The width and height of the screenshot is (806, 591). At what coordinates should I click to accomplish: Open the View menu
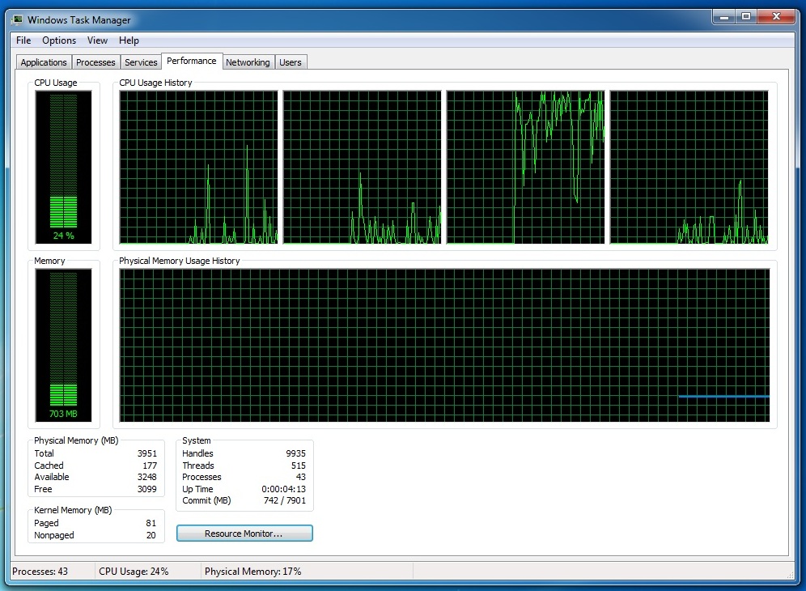[x=97, y=40]
